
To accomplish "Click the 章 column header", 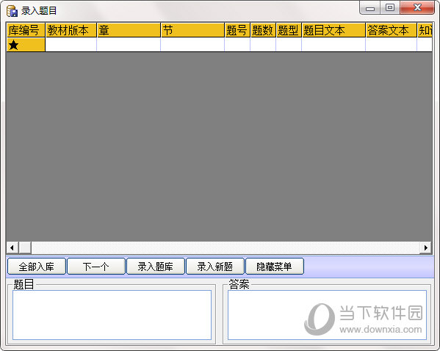I will point(129,30).
